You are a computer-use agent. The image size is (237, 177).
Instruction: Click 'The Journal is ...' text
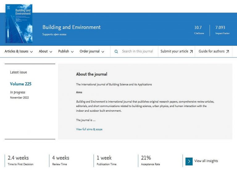(x=86, y=120)
